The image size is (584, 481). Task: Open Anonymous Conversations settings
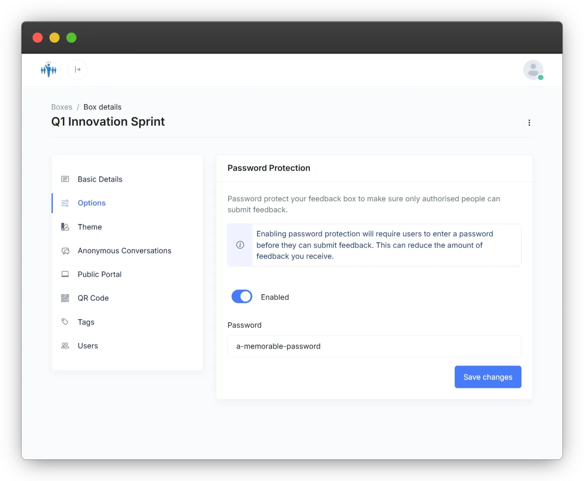tap(127, 251)
